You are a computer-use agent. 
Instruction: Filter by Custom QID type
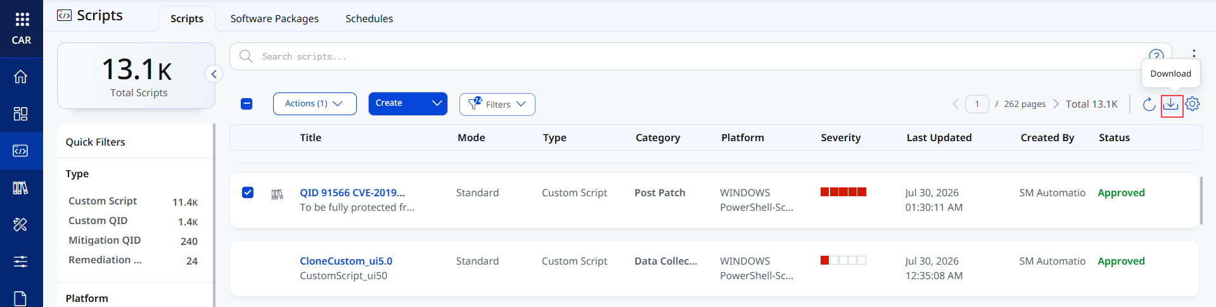(x=98, y=220)
